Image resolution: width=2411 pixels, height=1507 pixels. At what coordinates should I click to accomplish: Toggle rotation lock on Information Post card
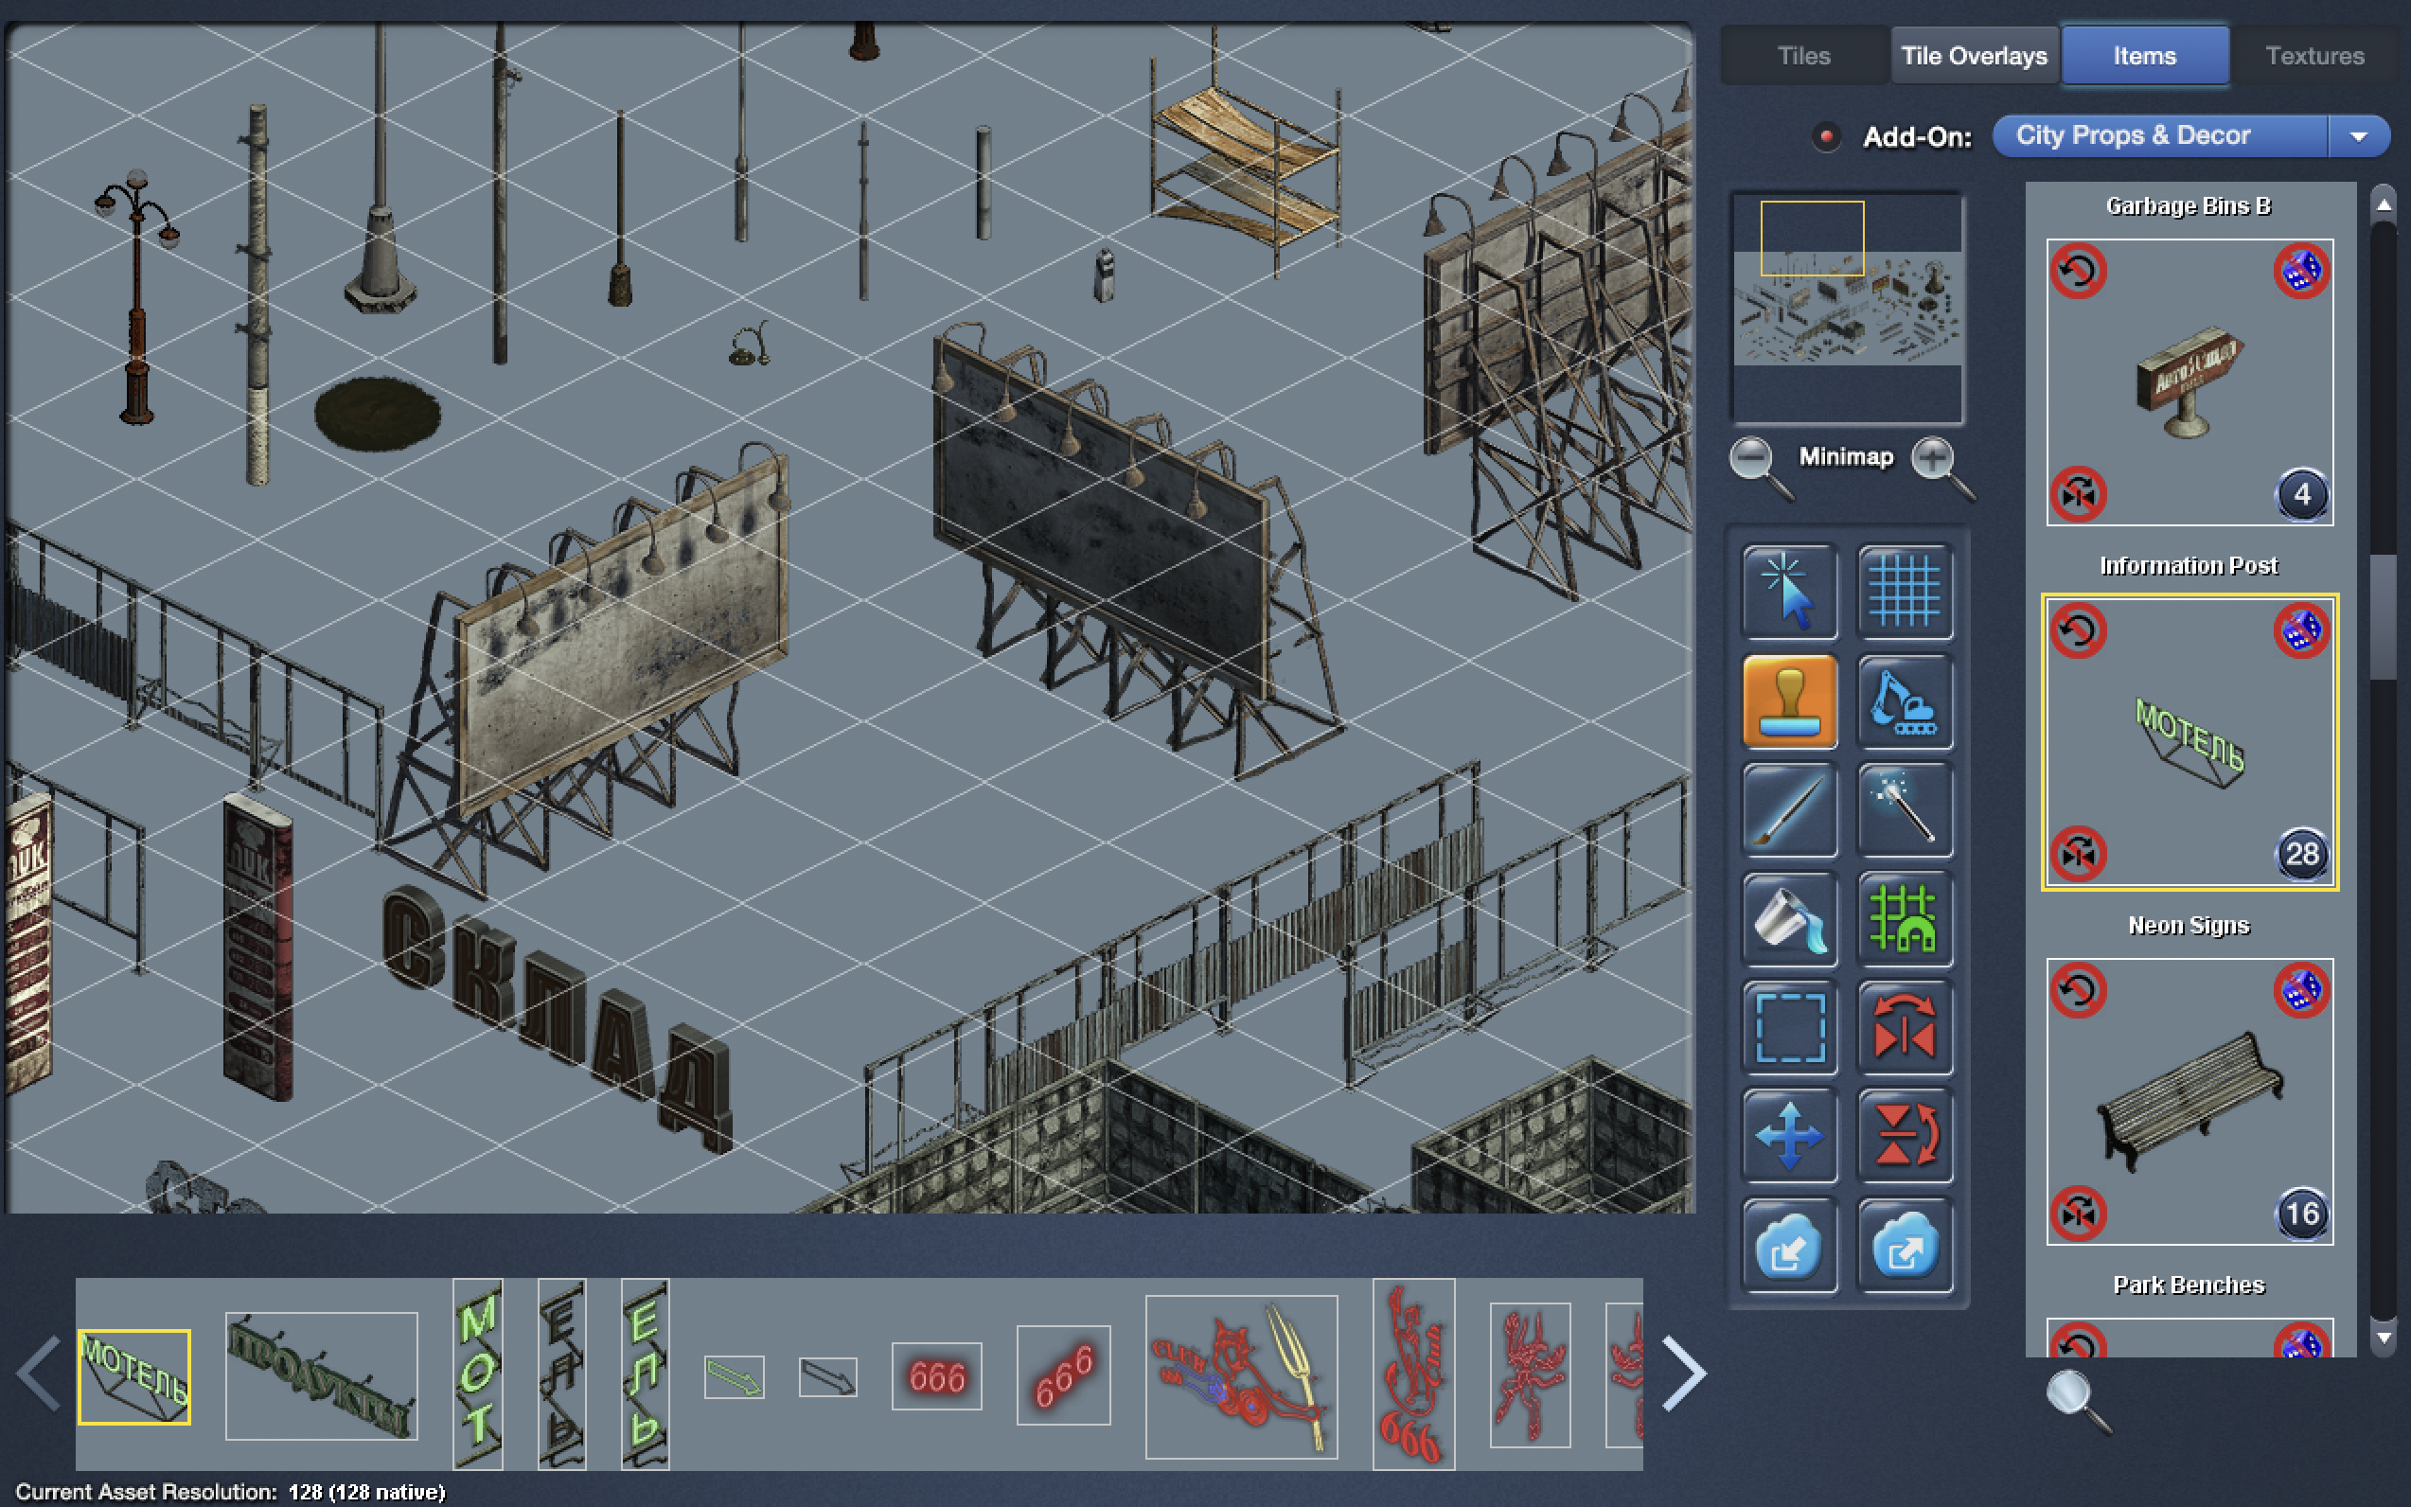pos(2078,630)
